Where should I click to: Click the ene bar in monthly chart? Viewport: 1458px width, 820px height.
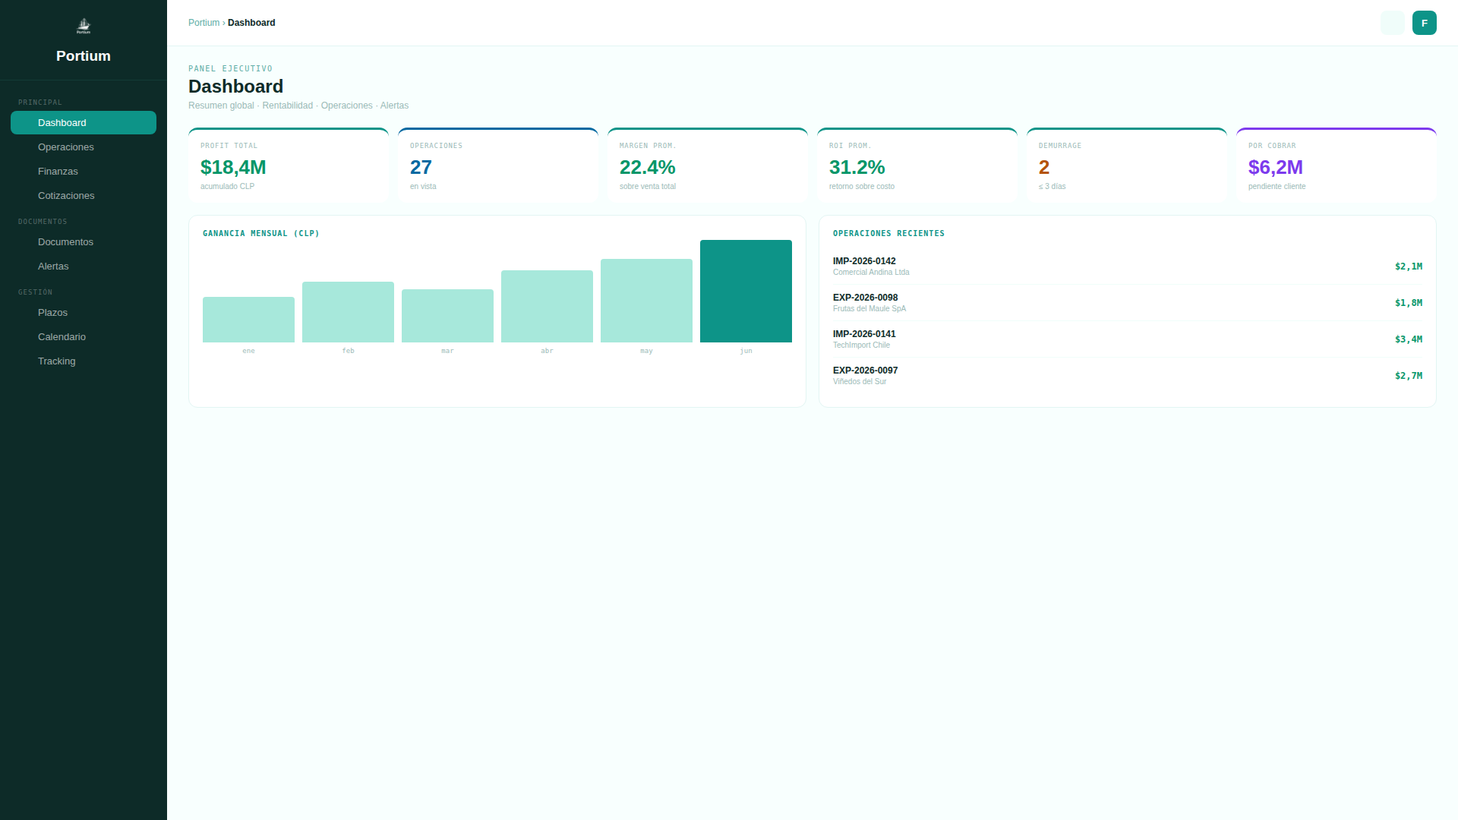coord(248,320)
